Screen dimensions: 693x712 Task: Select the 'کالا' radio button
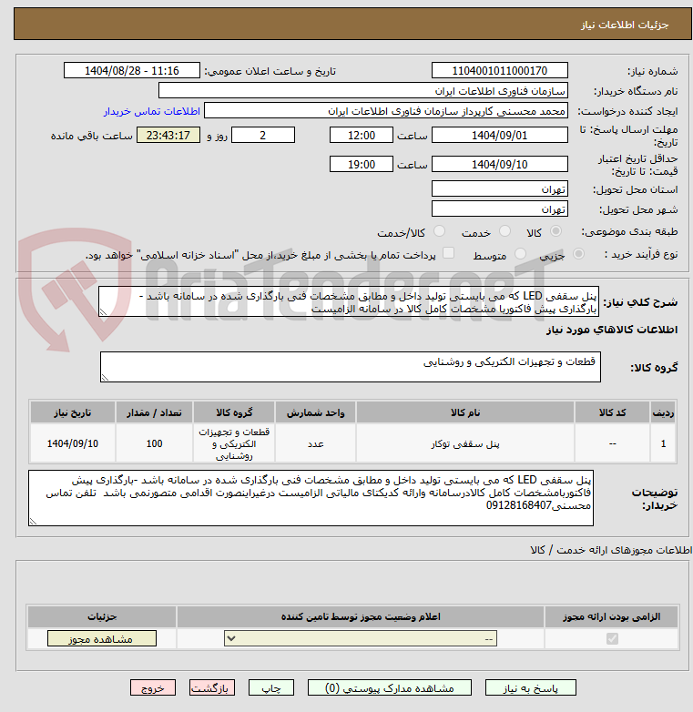(x=555, y=231)
